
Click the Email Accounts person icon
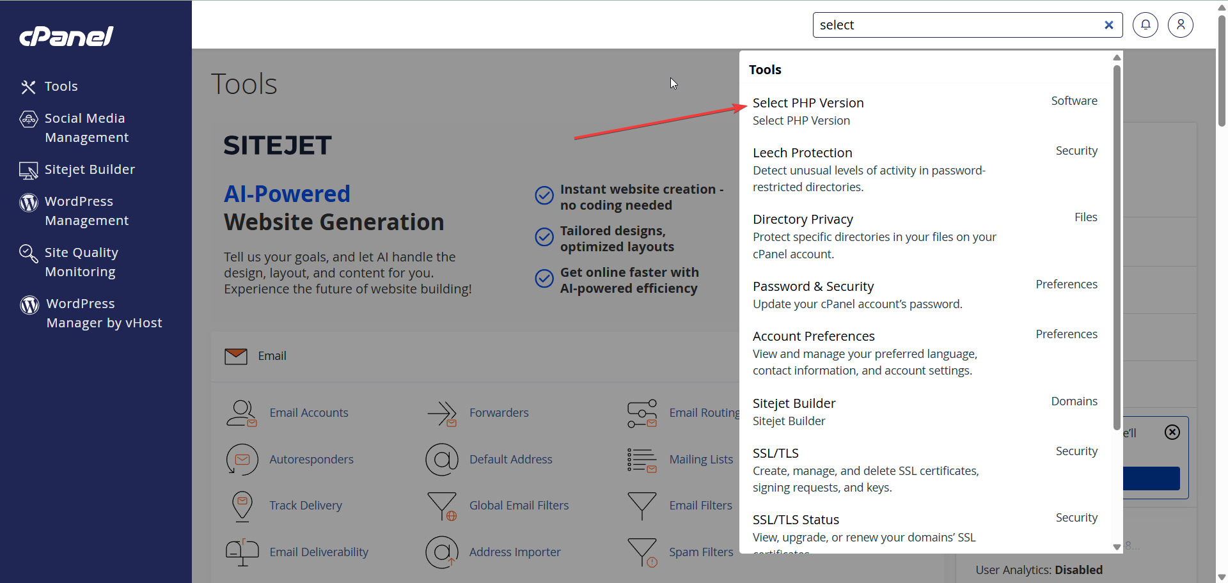[242, 413]
